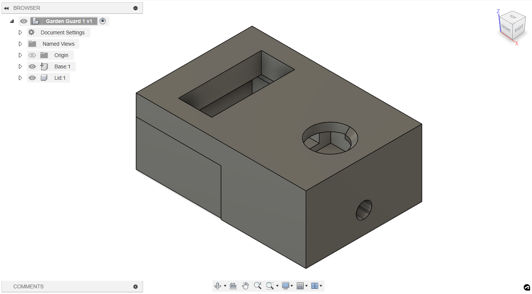532x294 pixels.
Task: Select the Orbit navigation tool
Action: point(218,286)
